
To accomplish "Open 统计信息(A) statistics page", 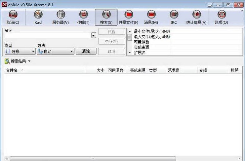I will (196, 17).
